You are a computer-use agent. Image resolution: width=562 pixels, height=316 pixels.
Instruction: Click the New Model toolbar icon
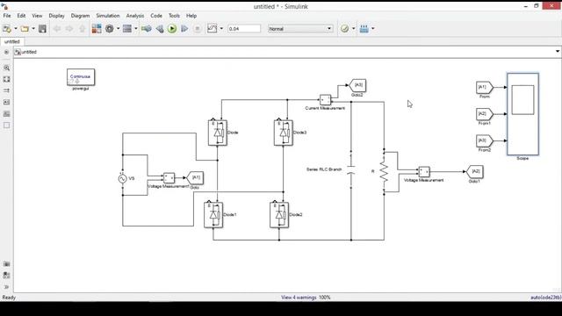[7, 29]
